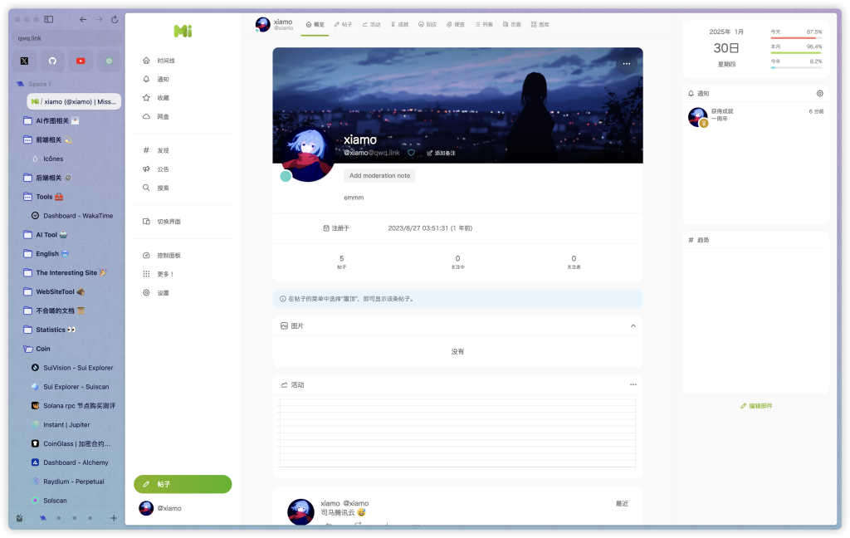The width and height of the screenshot is (850, 538).
Task: Open 网盘 drive in Misskey sidebar
Action: (x=163, y=117)
